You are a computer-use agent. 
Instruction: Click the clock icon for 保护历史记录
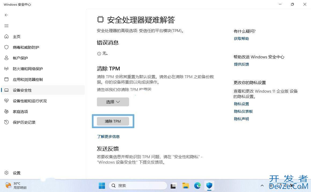[6, 122]
